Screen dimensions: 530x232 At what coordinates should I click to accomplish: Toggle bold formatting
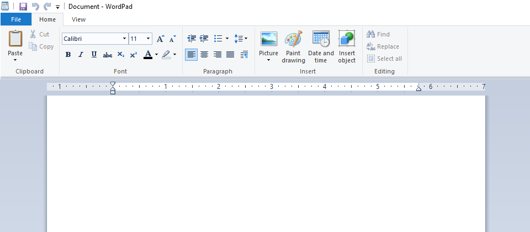tap(68, 55)
